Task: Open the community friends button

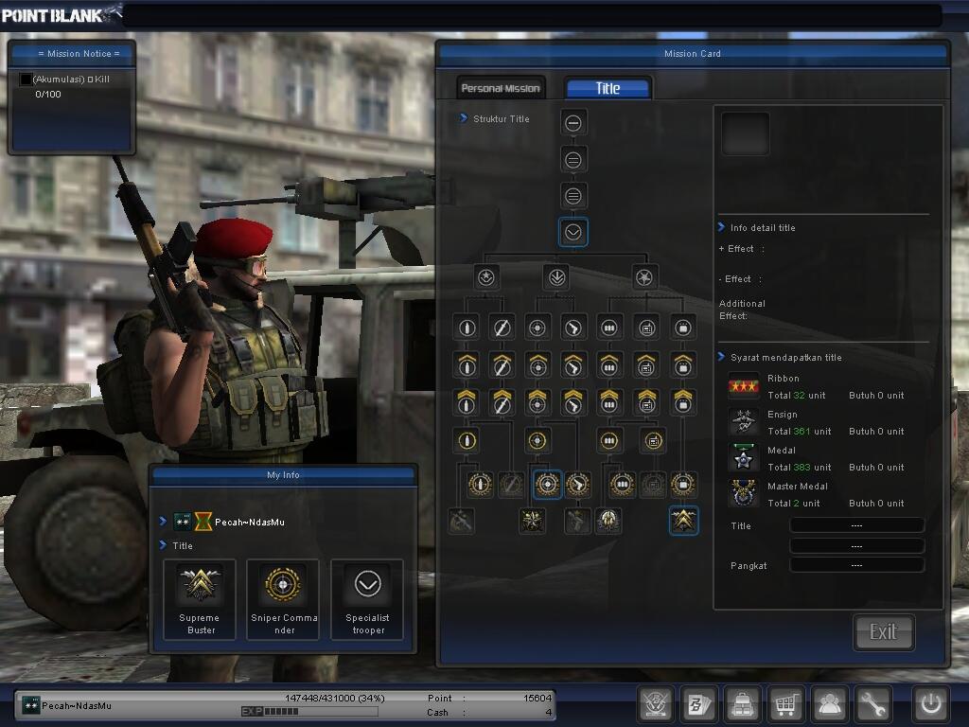Action: click(829, 703)
